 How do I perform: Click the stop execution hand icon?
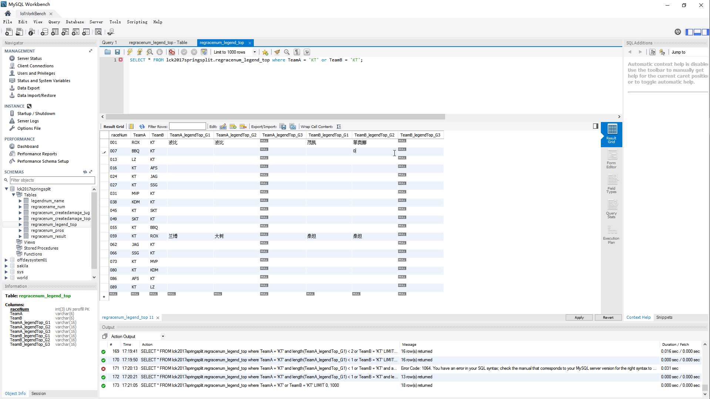[159, 52]
